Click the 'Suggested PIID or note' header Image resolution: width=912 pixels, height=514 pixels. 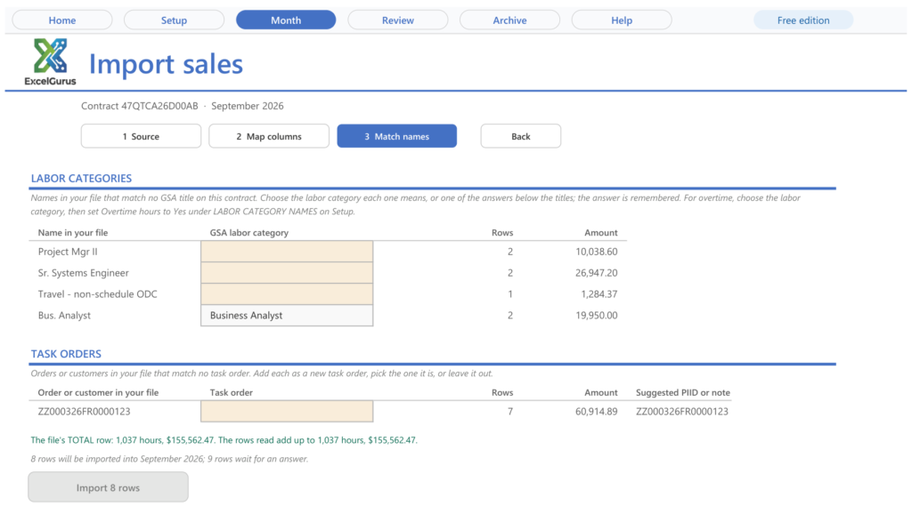click(x=683, y=393)
